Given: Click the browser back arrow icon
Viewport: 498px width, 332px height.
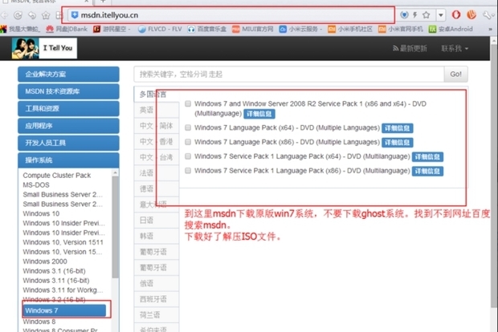Looking at the screenshot, I should click(x=5, y=15).
